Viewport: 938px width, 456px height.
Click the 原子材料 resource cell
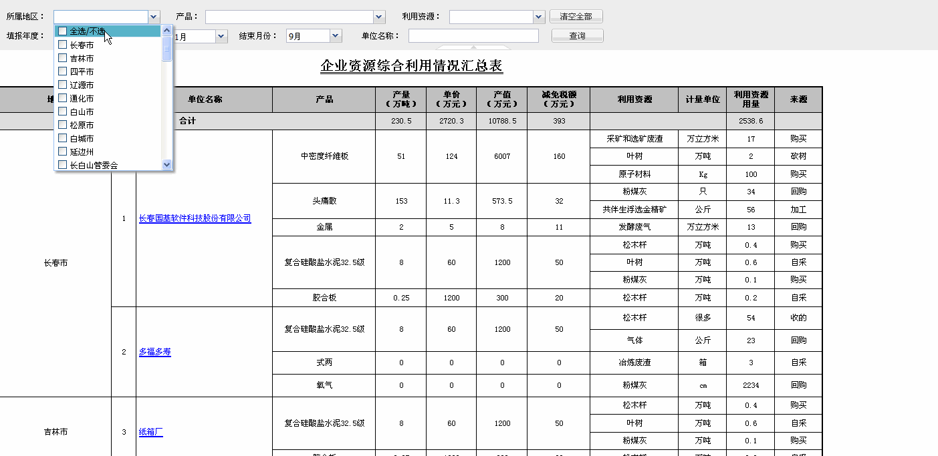(634, 174)
